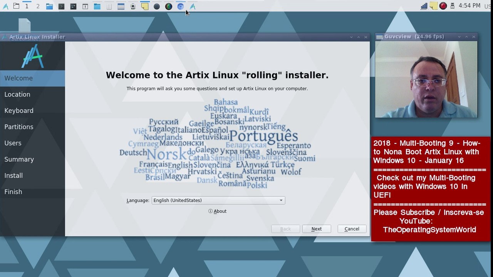Select the Install step in the sidebar

(32, 175)
